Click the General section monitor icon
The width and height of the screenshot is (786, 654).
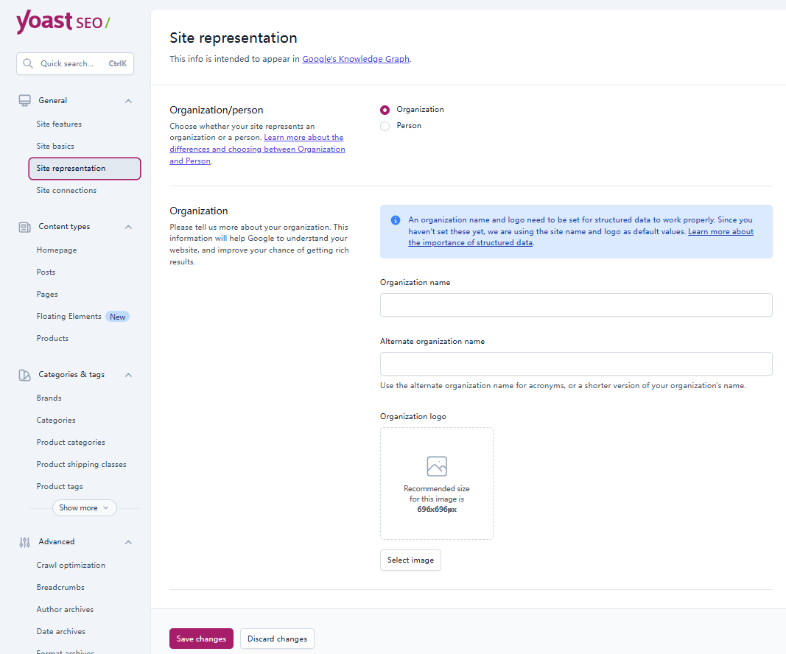pyautogui.click(x=24, y=100)
